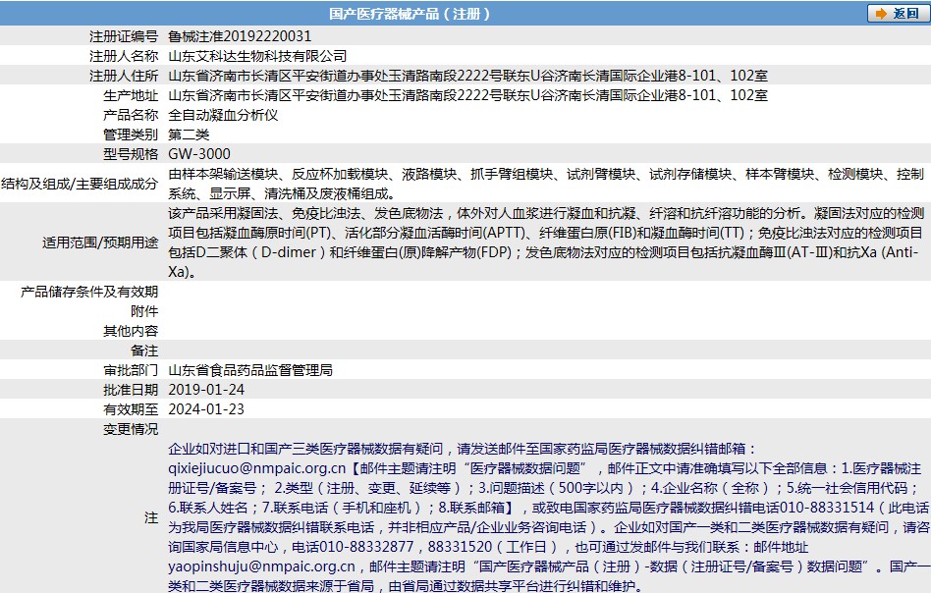Click the 变更情况 label
Image resolution: width=931 pixels, height=593 pixels.
coord(131,429)
